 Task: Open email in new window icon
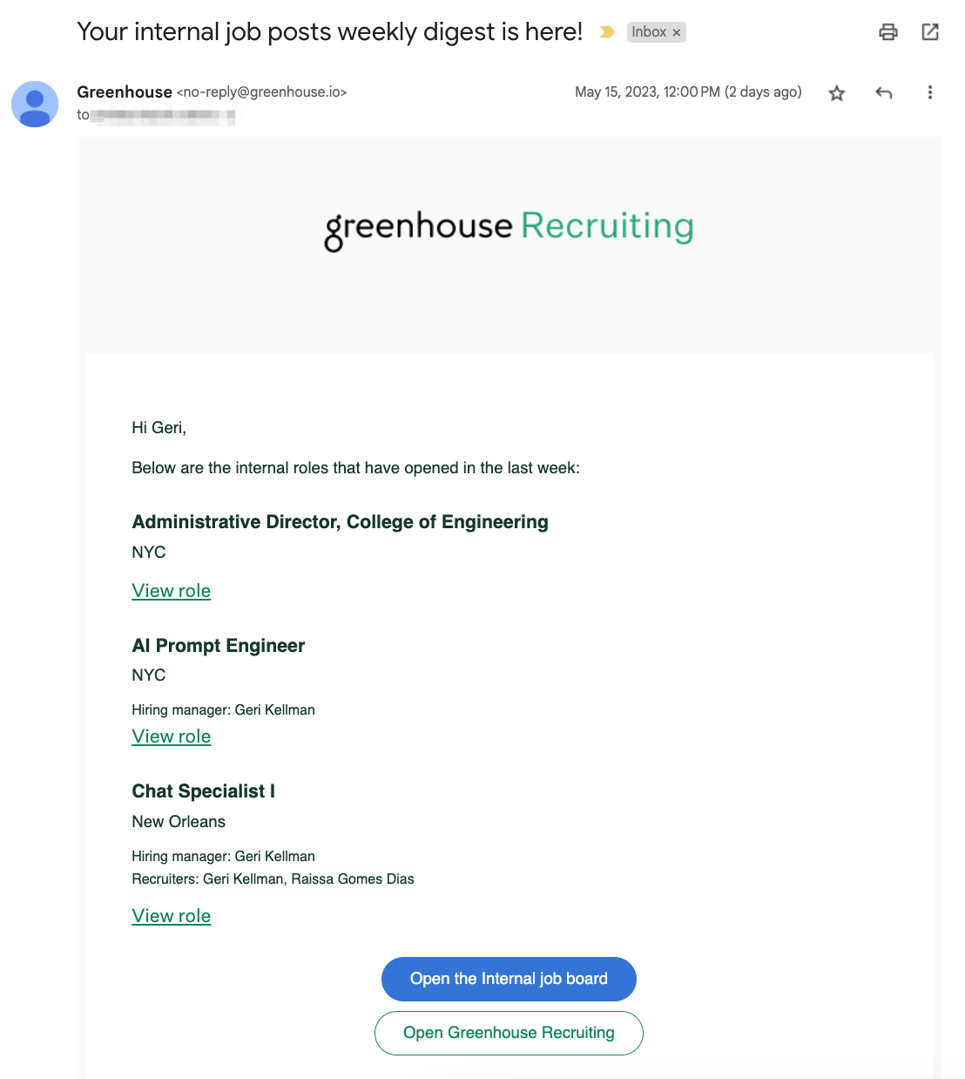click(x=930, y=32)
